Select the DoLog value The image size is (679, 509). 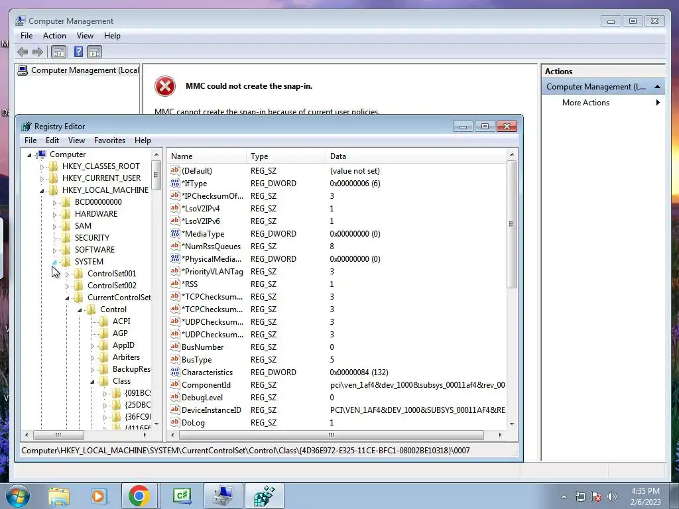click(x=193, y=422)
